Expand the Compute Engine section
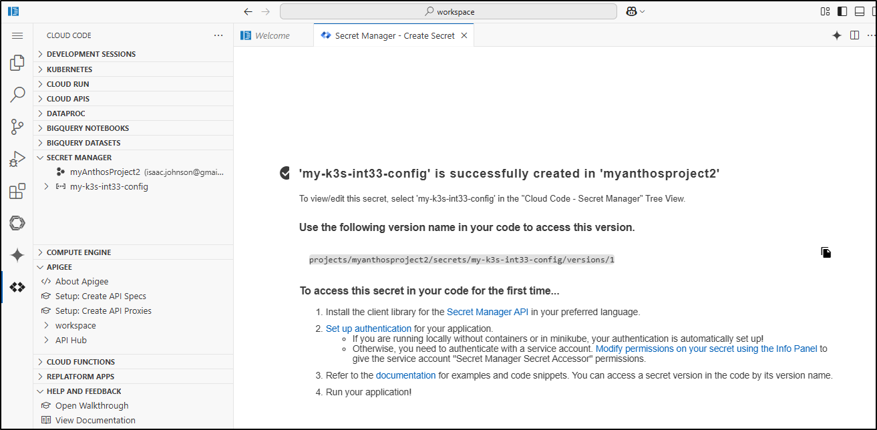Viewport: 877px width, 430px height. [x=134, y=252]
